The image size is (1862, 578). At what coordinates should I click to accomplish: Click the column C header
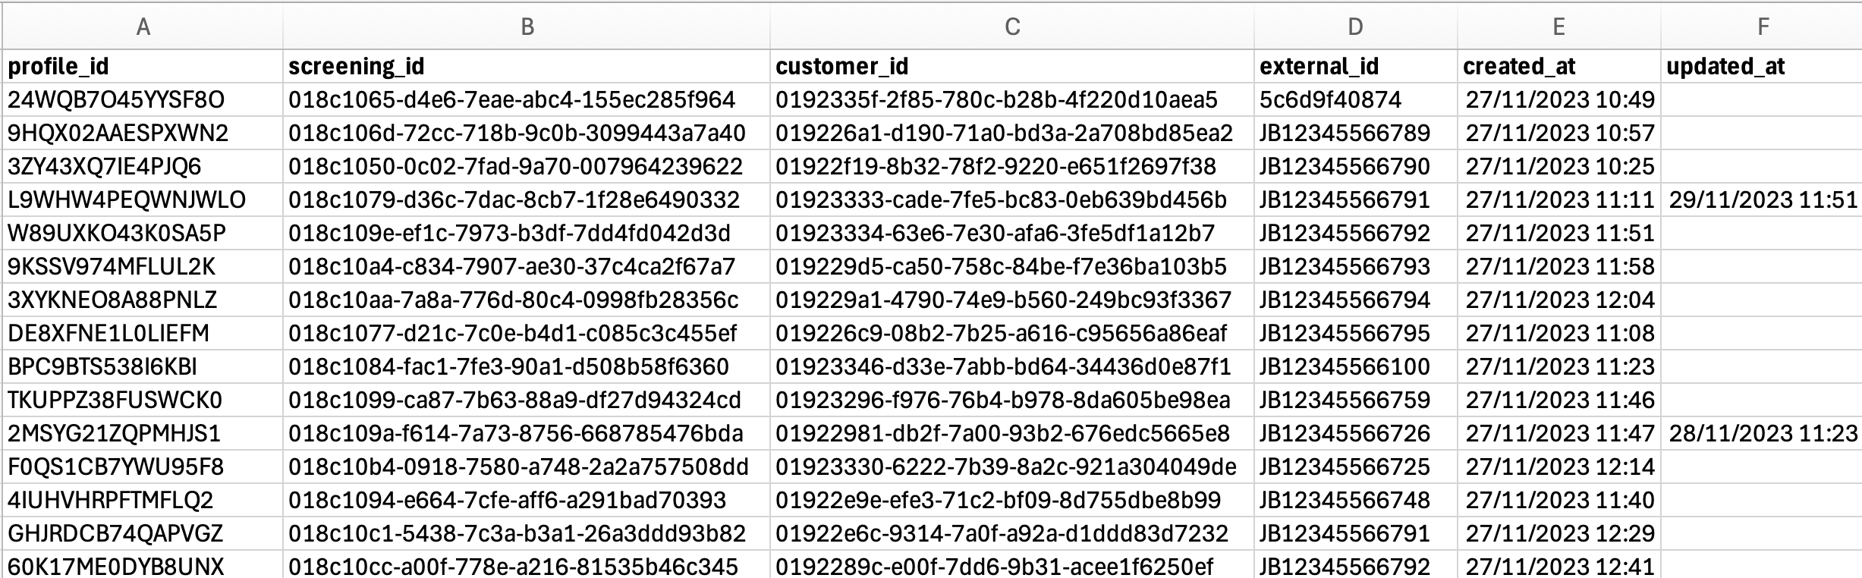click(x=1011, y=27)
